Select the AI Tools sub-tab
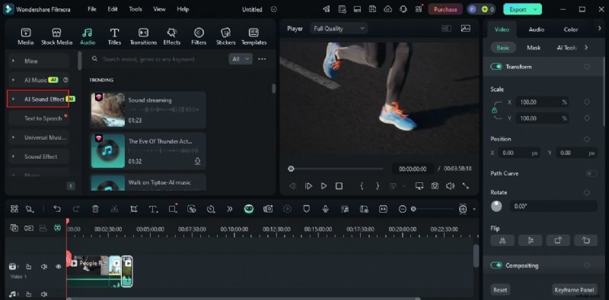The image size is (609, 300). pyautogui.click(x=567, y=48)
